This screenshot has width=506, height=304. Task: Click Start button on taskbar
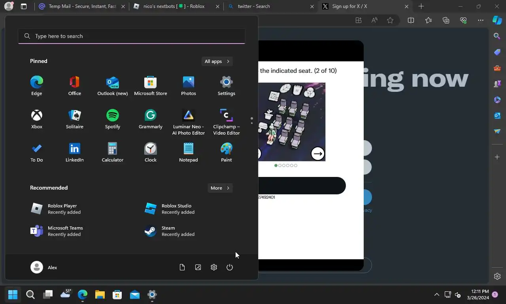pyautogui.click(x=13, y=294)
